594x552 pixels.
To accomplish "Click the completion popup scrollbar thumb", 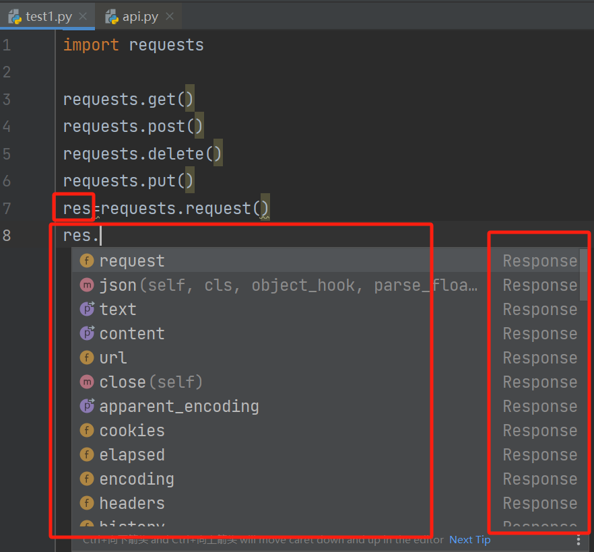I will point(583,275).
